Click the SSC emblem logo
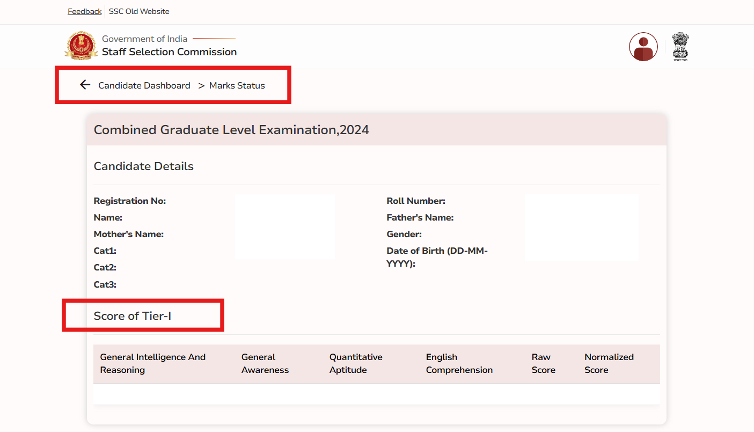The image size is (754, 432). (x=82, y=46)
